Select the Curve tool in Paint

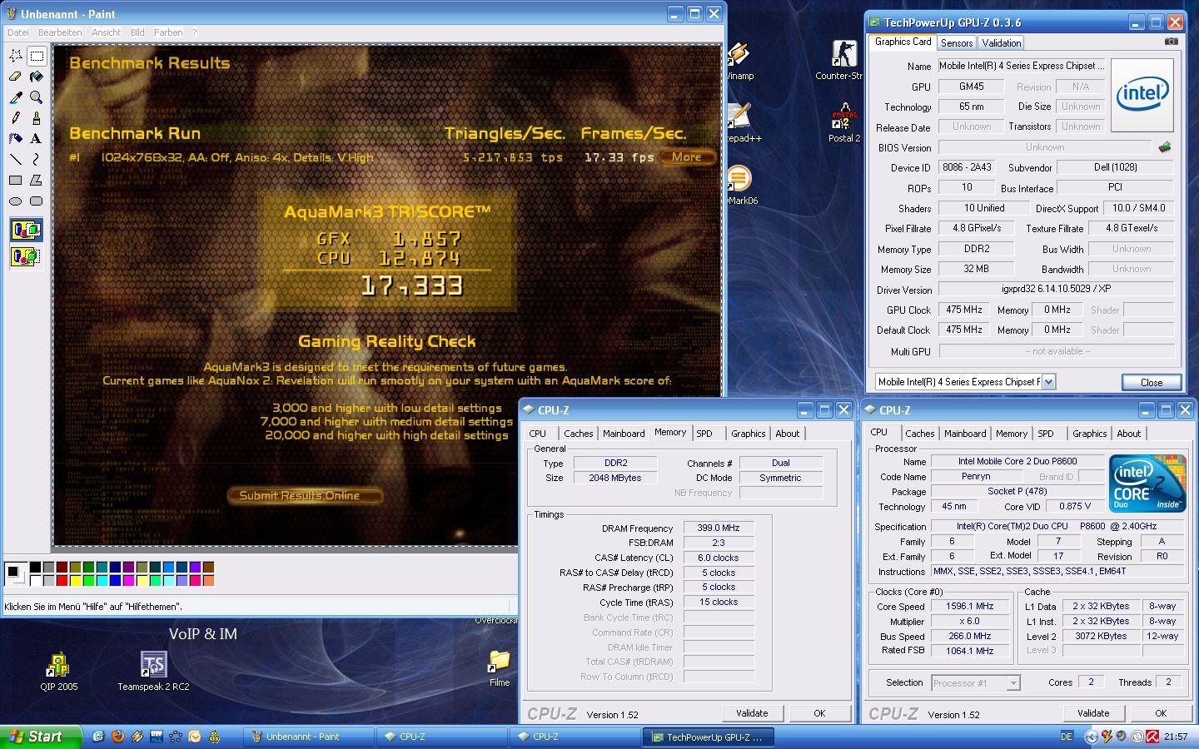[37, 159]
